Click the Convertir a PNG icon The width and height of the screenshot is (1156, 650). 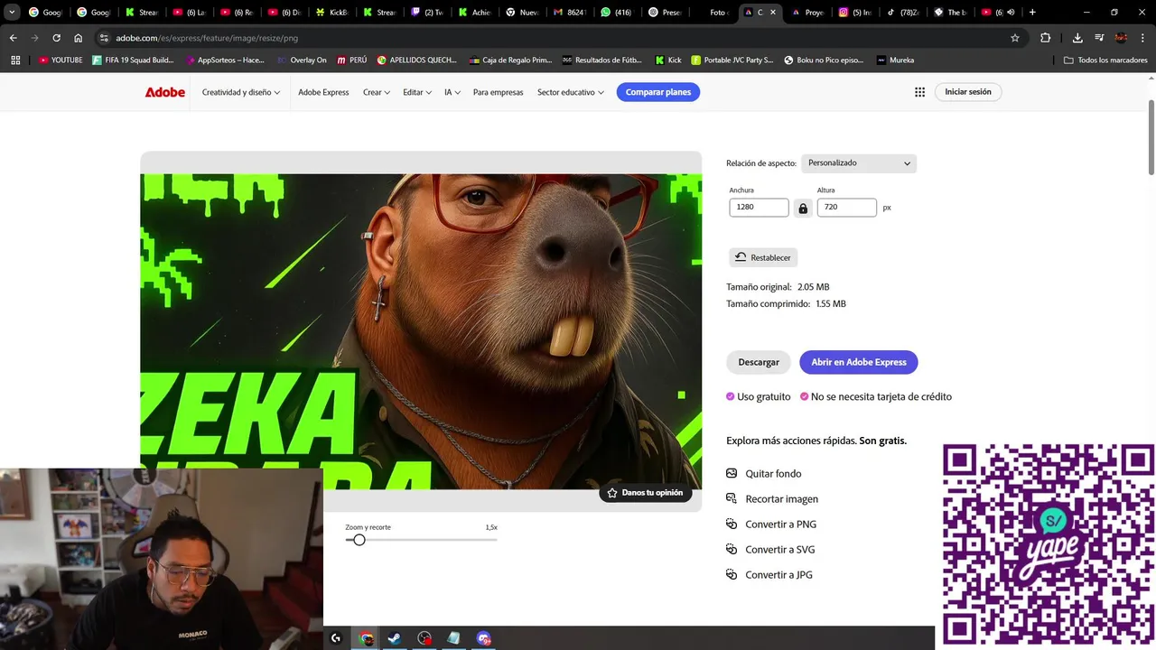click(x=732, y=524)
